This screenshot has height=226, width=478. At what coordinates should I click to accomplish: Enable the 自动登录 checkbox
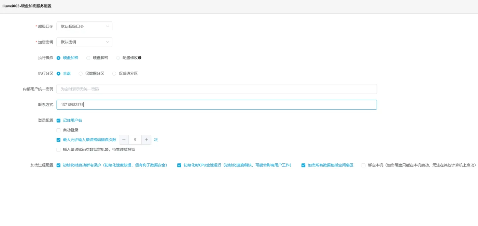[58, 130]
